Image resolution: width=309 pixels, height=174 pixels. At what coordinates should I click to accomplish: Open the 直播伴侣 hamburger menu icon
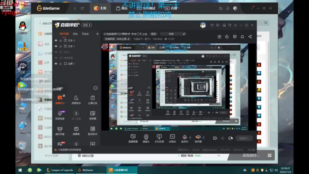235,25
